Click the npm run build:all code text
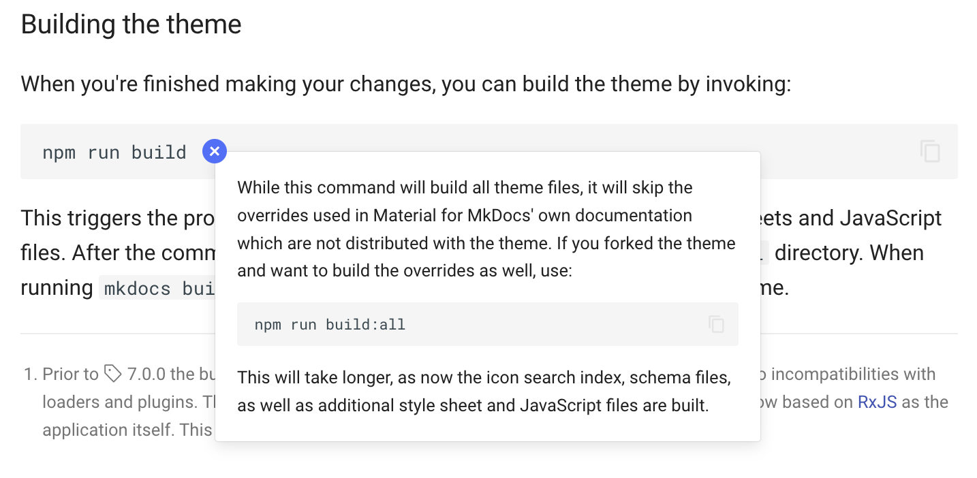 330,325
